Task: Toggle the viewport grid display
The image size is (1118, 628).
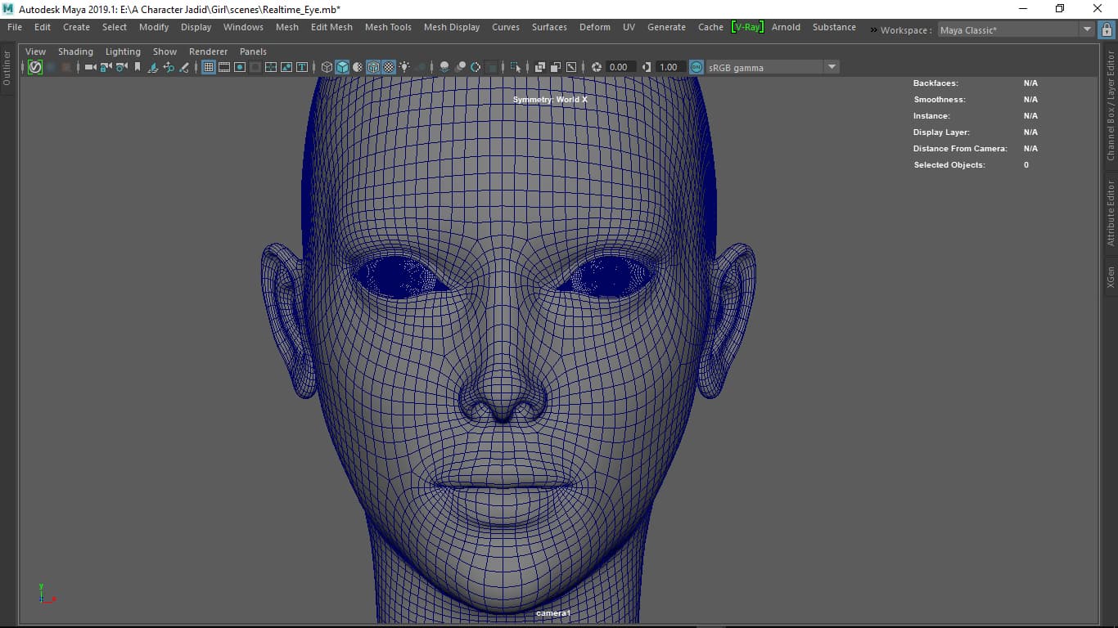Action: coord(209,67)
